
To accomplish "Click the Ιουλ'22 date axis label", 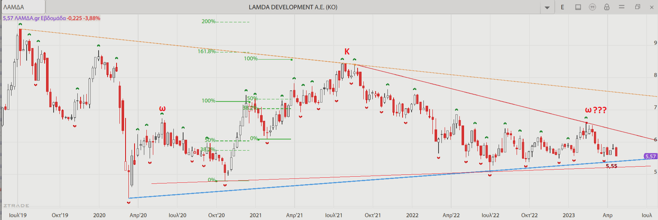I will coord(490,215).
